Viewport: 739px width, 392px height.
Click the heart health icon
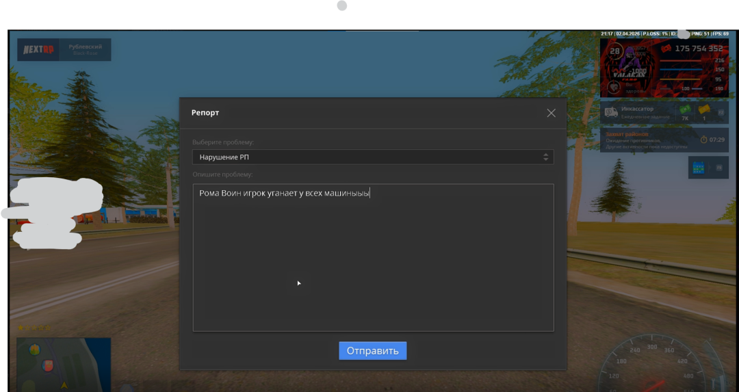614,86
